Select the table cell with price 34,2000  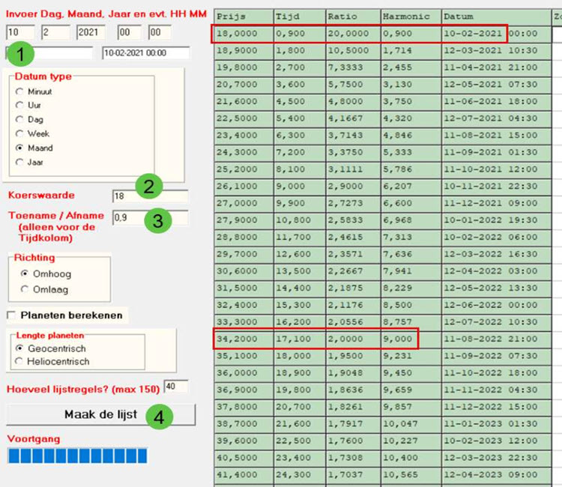pos(244,339)
